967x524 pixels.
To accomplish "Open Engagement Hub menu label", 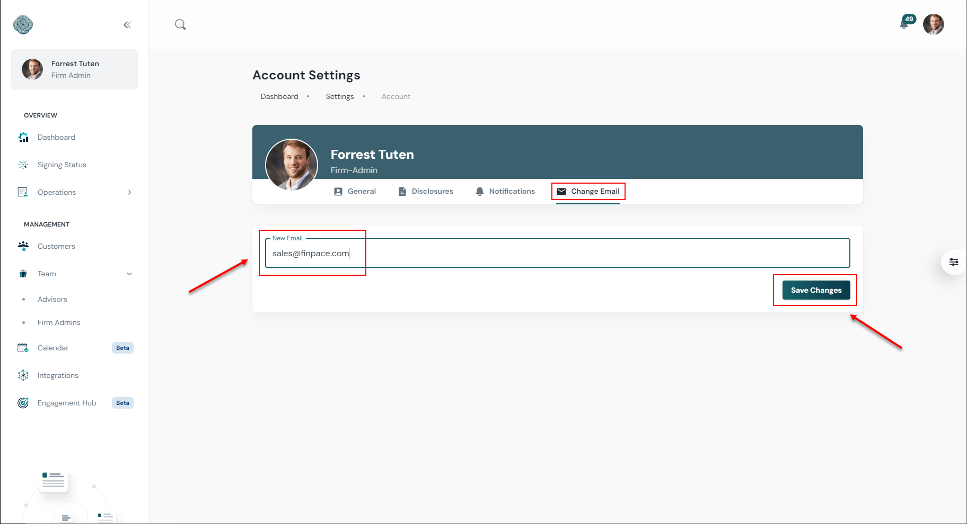I will (x=67, y=403).
